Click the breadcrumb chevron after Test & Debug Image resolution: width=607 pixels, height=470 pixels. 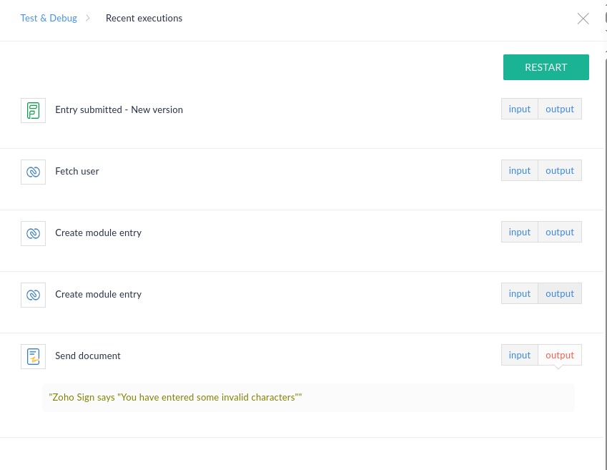click(x=88, y=18)
